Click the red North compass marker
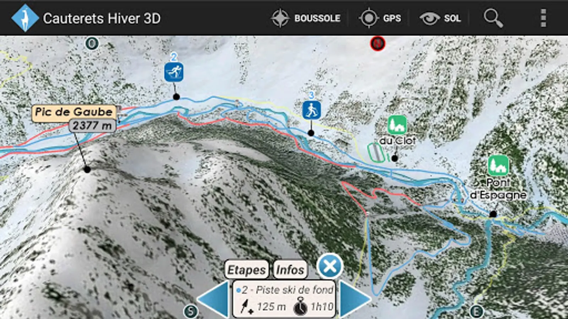568x319 pixels. 378,44
